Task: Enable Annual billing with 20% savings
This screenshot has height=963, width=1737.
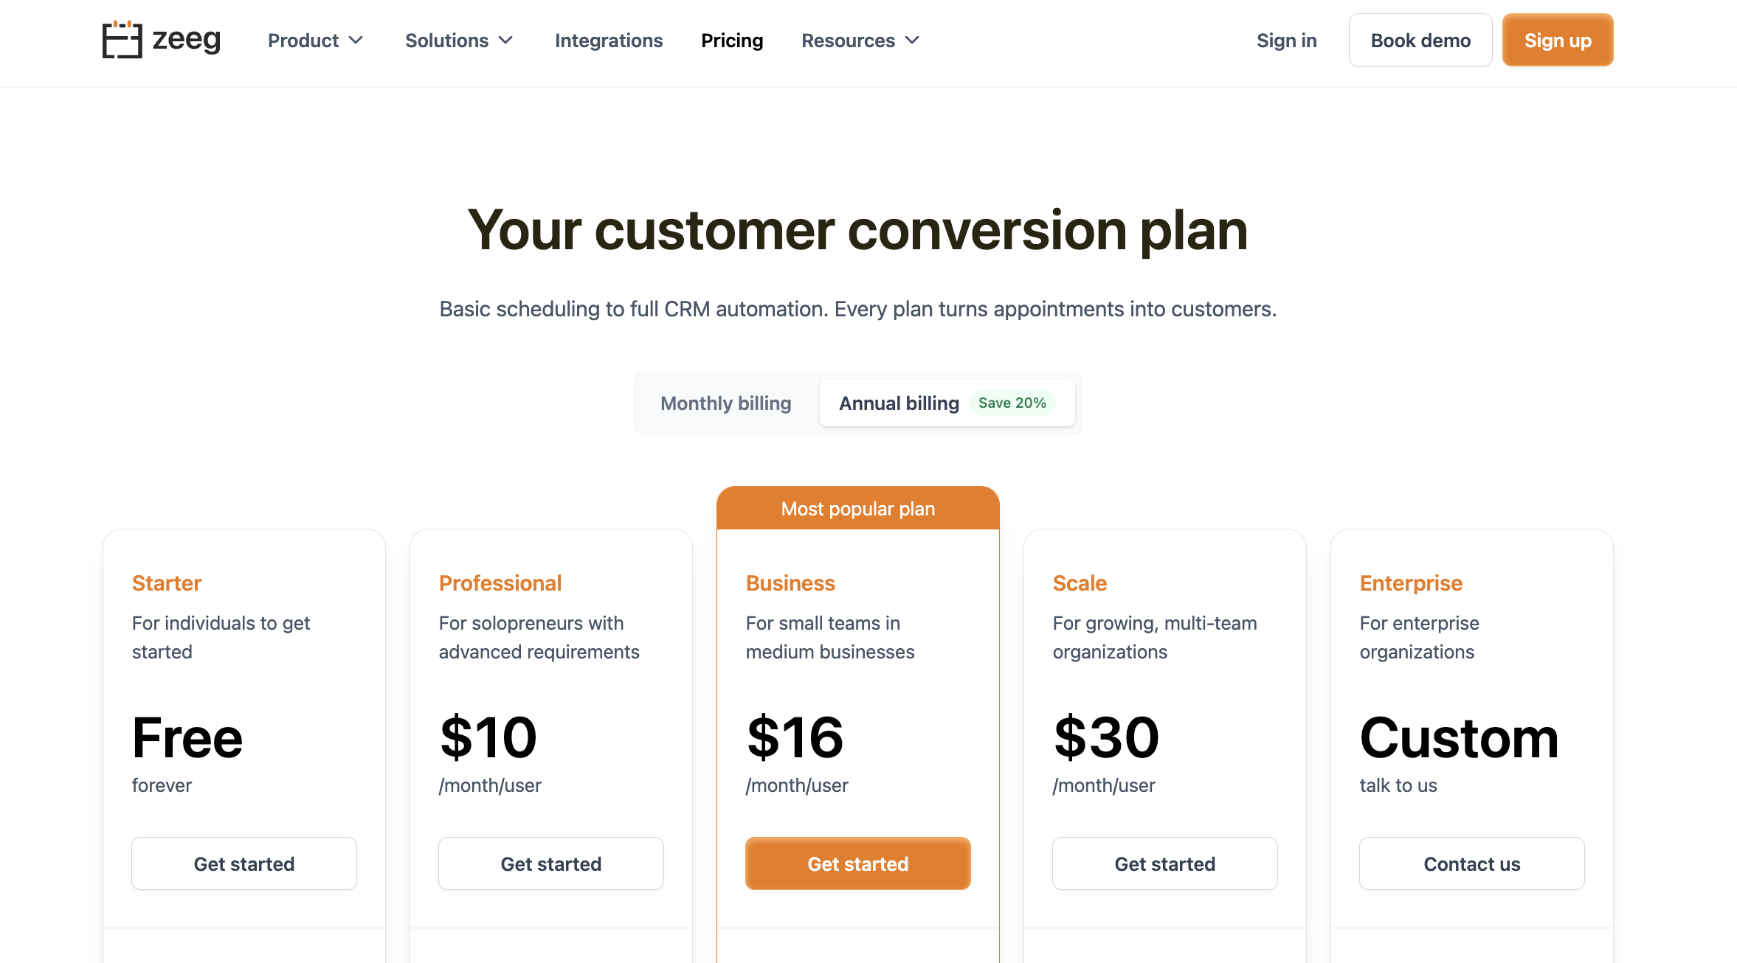Action: click(947, 403)
